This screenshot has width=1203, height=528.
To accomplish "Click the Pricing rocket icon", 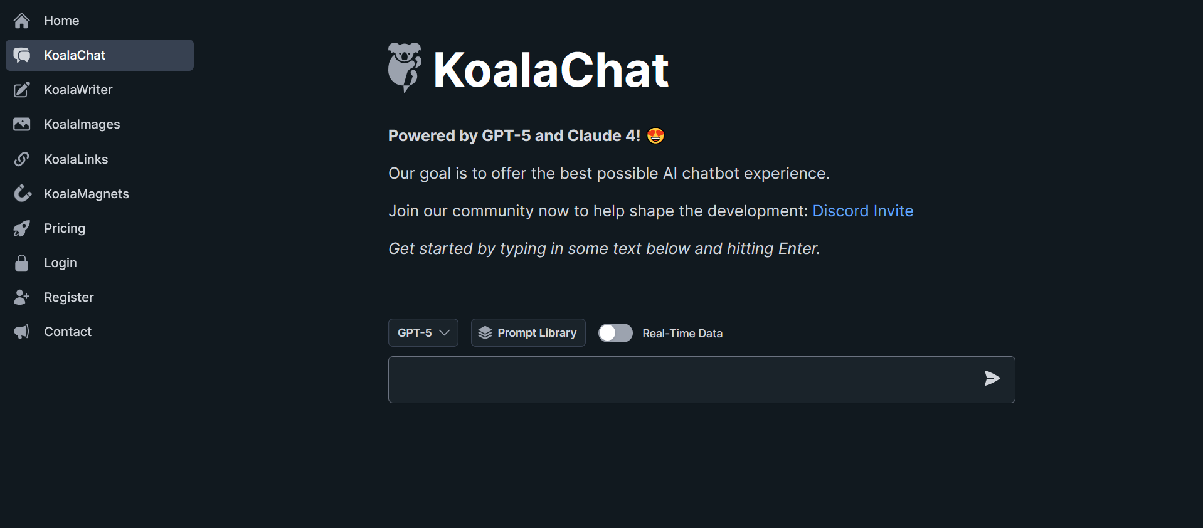I will (21, 228).
